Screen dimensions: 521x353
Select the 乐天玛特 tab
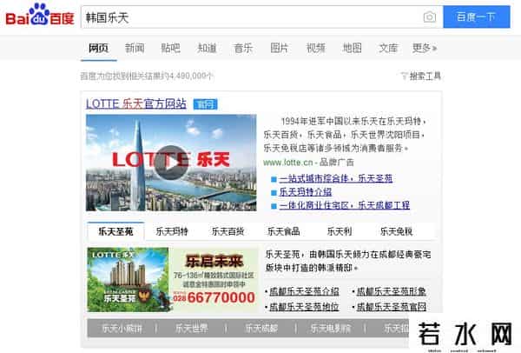coord(172,231)
